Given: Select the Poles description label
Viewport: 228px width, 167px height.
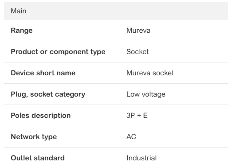Looking at the screenshot, I should (41, 116).
